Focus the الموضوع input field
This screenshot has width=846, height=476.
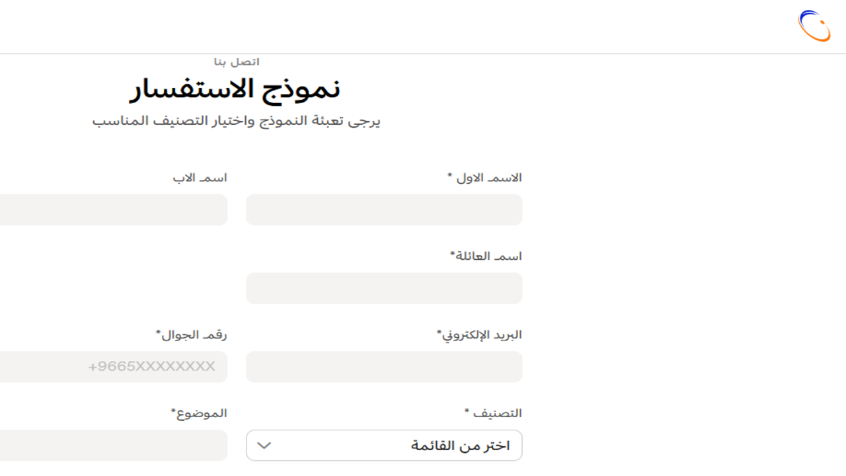[114, 446]
